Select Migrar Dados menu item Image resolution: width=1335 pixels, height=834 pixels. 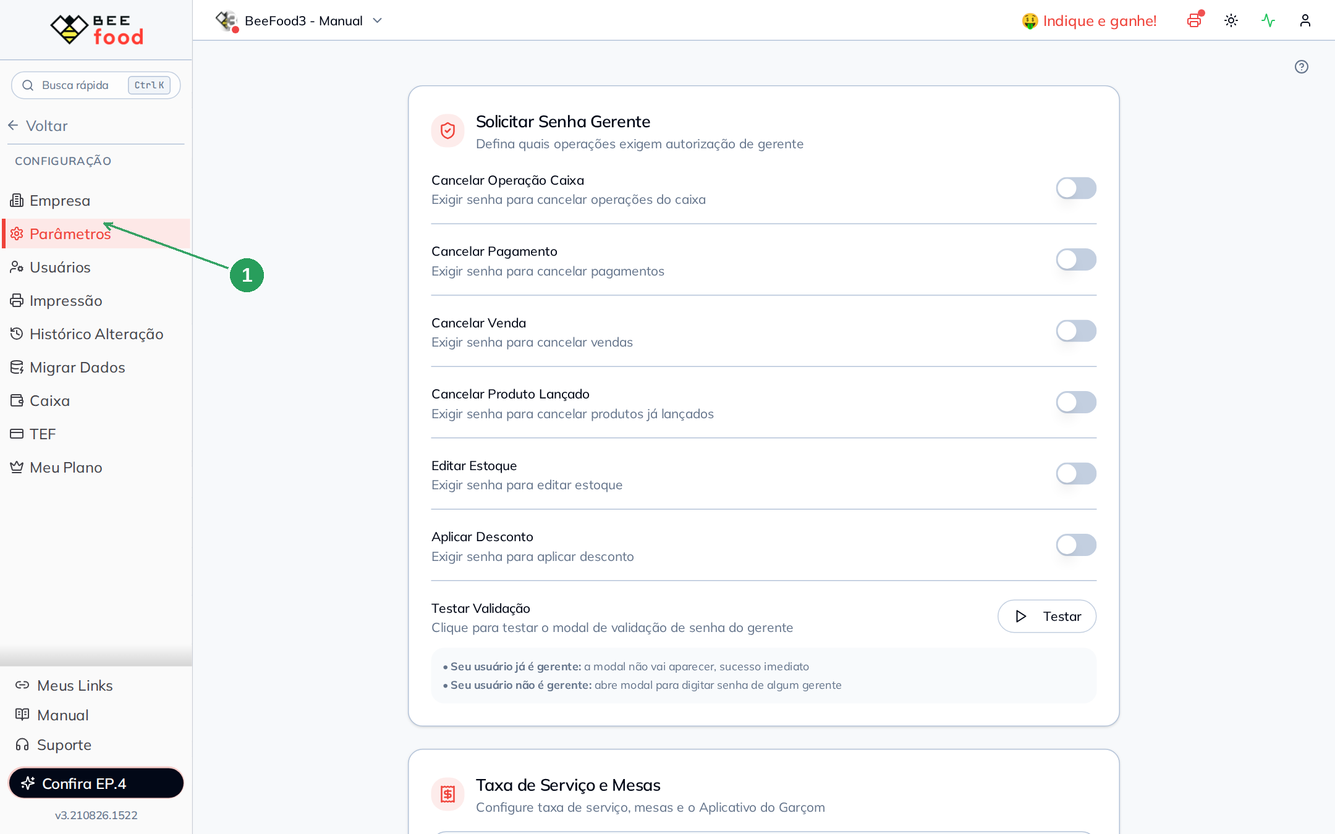pyautogui.click(x=96, y=367)
